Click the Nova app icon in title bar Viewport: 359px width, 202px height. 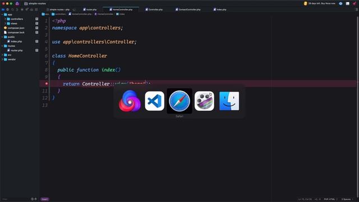point(17,3)
